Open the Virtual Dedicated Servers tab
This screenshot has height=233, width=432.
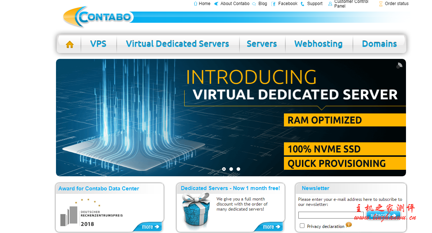(177, 44)
